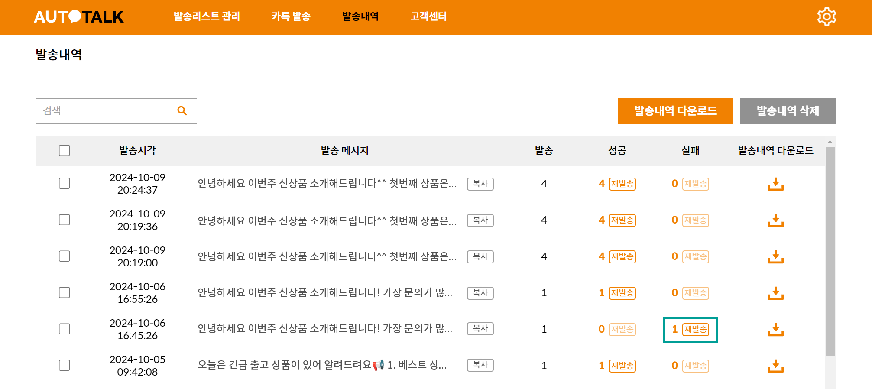Download the 2024-10-09 20:19:36 row history
Viewport: 872px width, 389px height.
click(775, 220)
